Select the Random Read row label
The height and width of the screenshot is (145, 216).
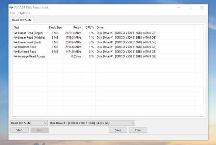click(x=27, y=47)
